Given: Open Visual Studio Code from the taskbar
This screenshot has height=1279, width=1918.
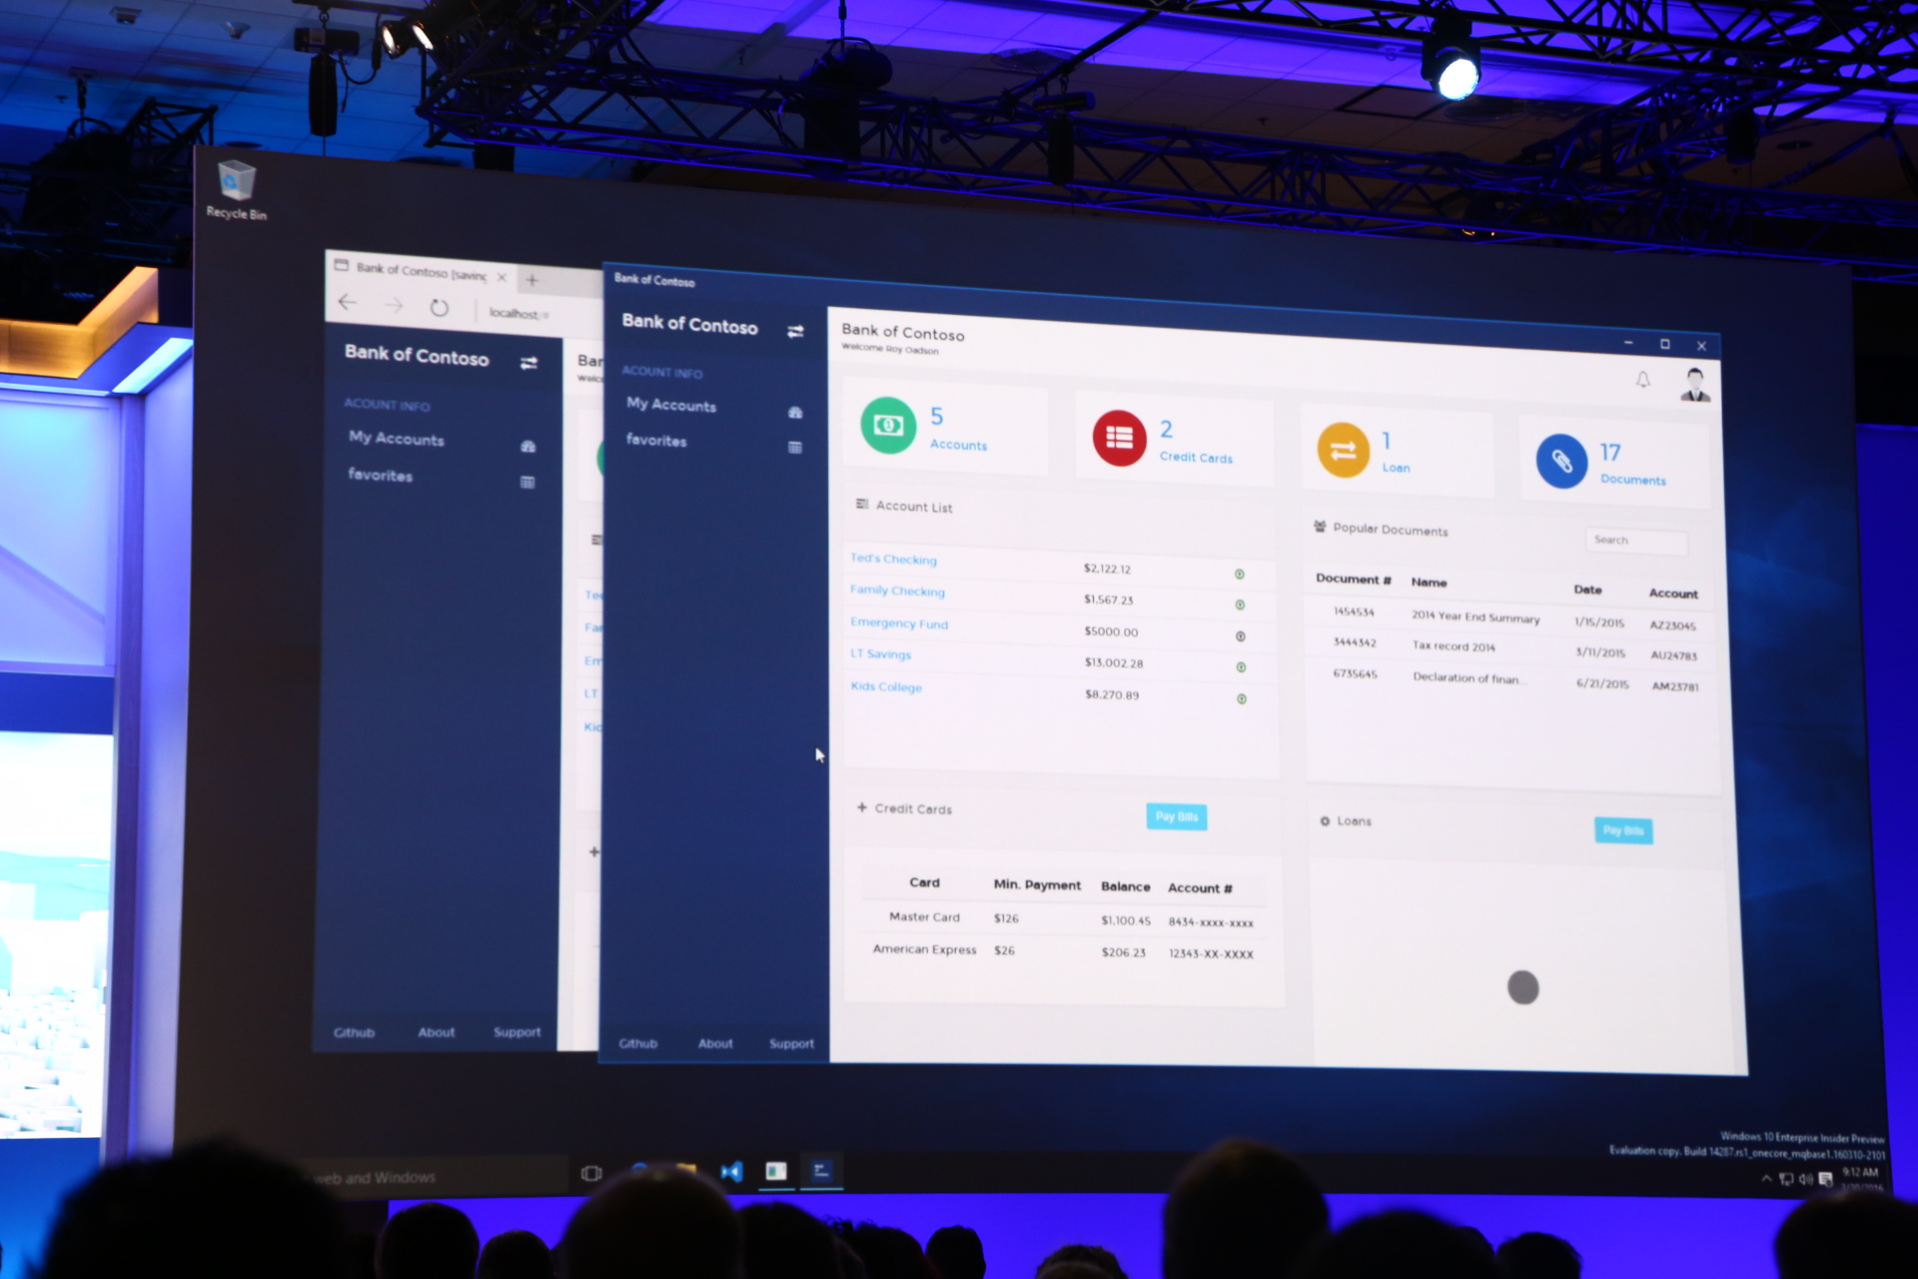Looking at the screenshot, I should tap(731, 1171).
